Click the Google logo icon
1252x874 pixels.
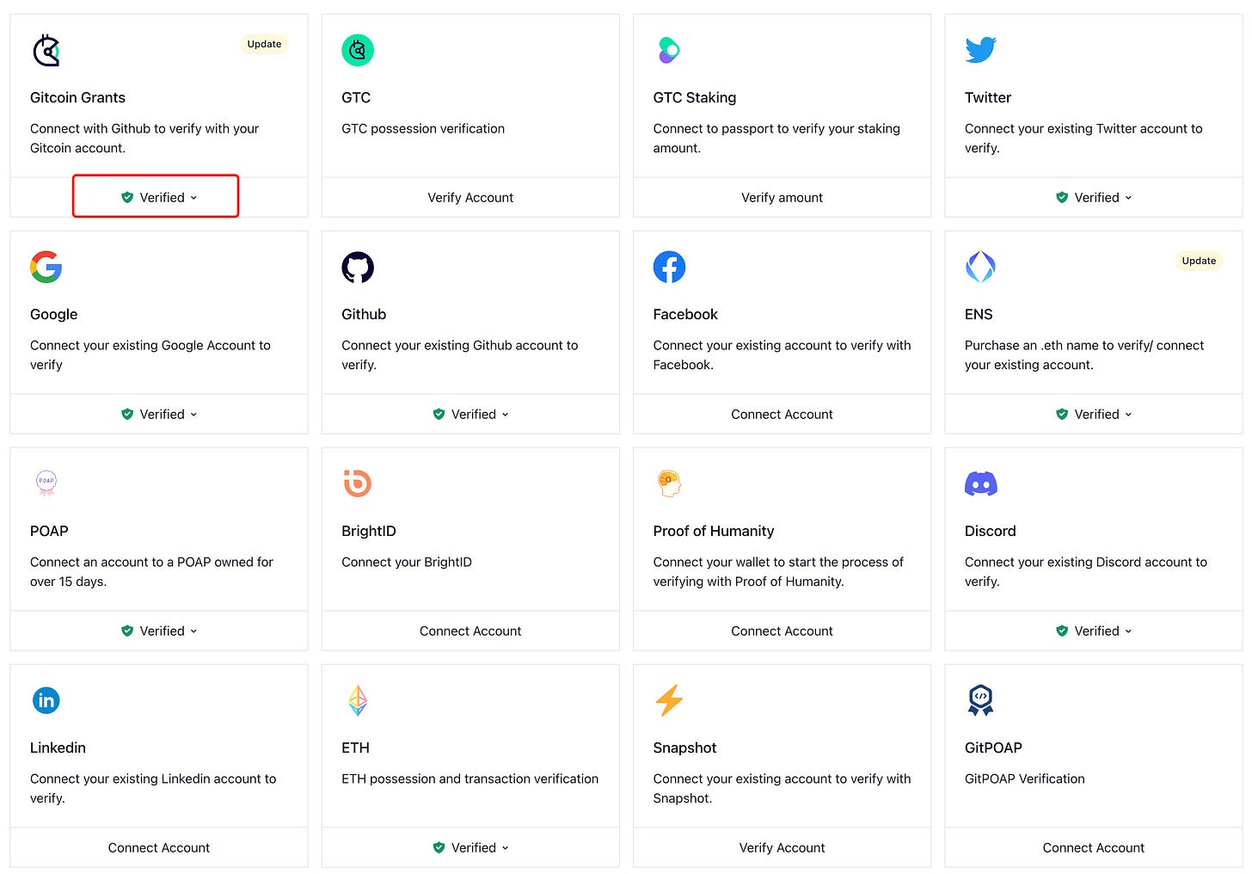tap(46, 268)
